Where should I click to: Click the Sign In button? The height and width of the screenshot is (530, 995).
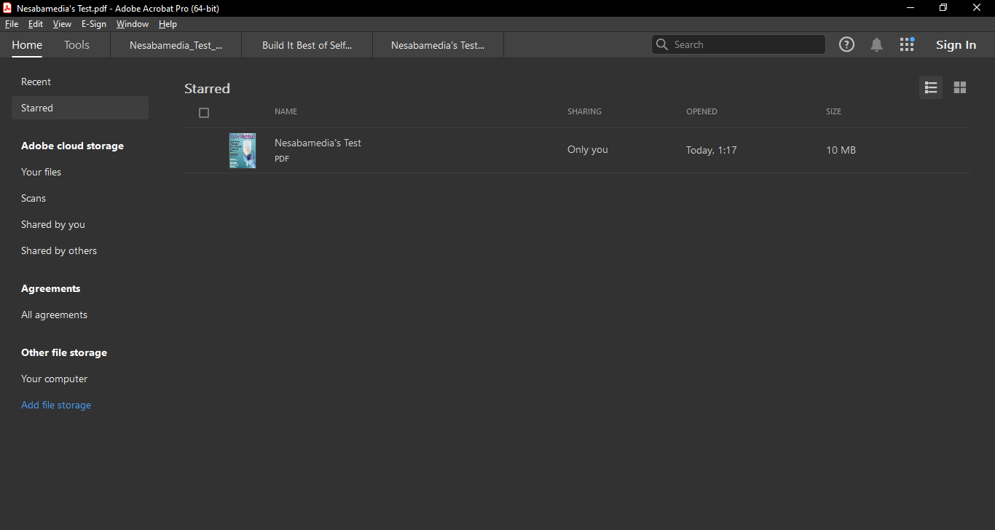pos(956,45)
